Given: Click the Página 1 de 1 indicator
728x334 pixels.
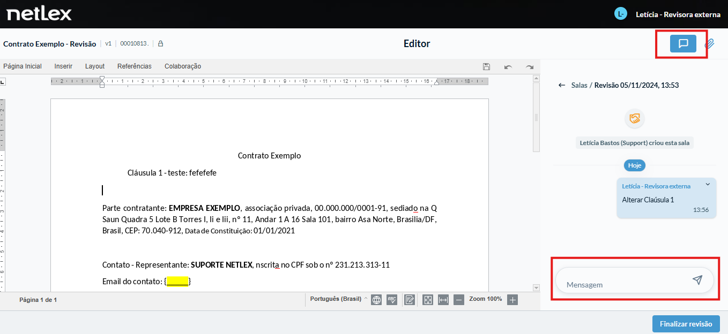Looking at the screenshot, I should (x=38, y=300).
